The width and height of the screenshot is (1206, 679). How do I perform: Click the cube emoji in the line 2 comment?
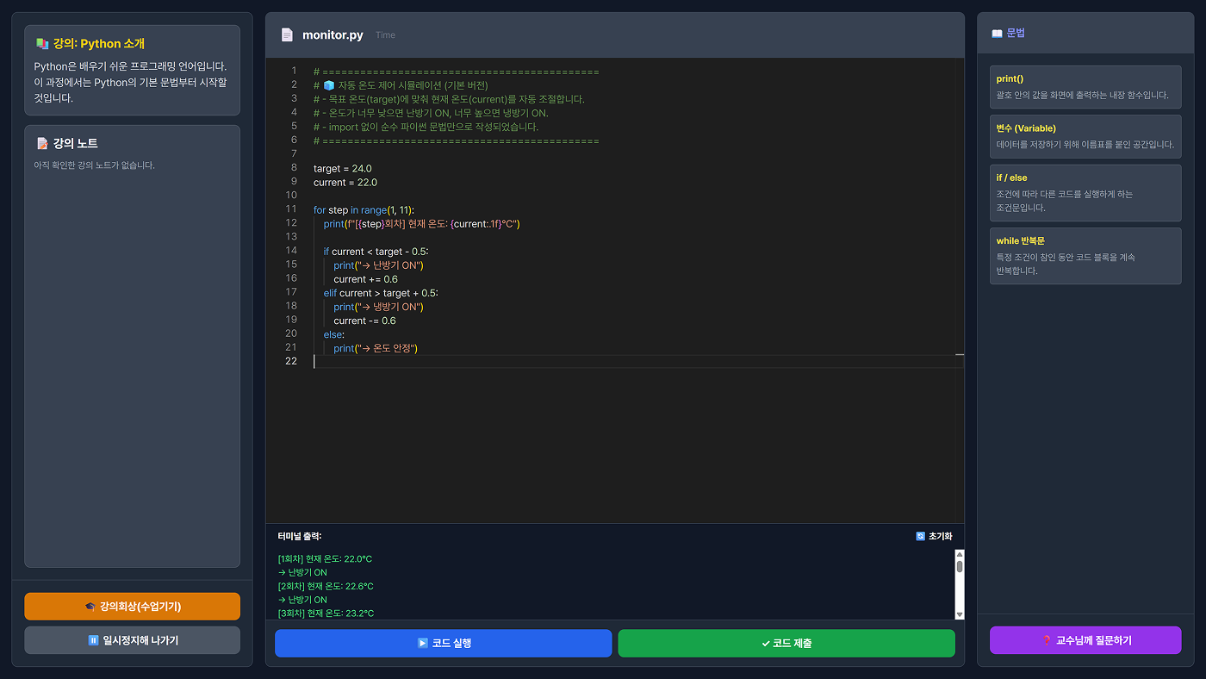(x=328, y=85)
